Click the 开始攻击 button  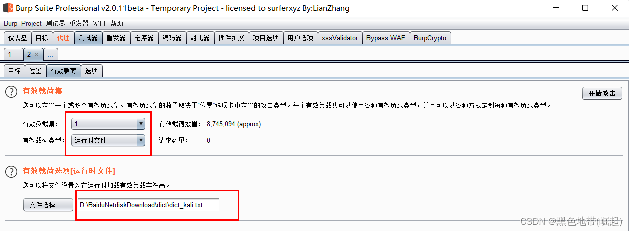point(602,93)
